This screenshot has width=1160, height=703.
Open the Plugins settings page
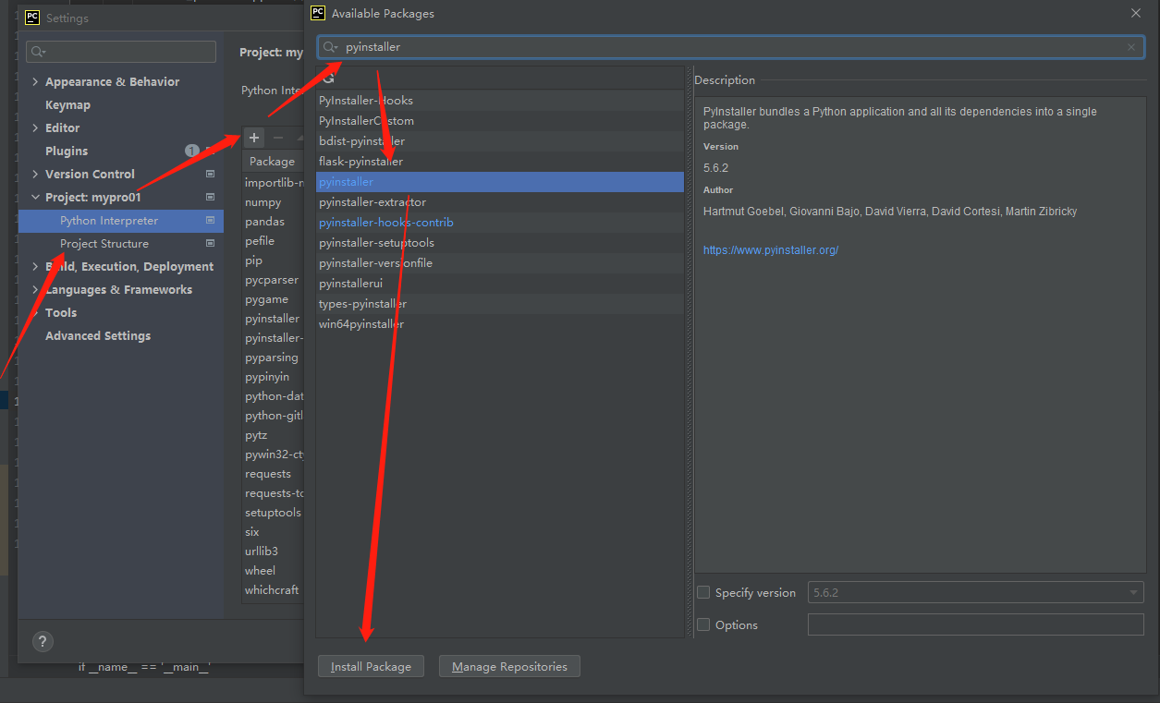pos(67,152)
